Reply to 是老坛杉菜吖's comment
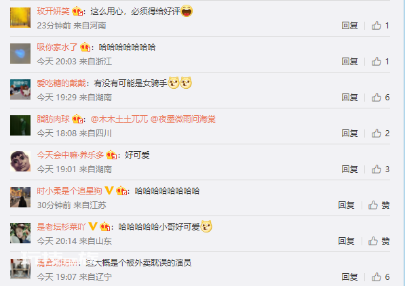Image resolution: width=405 pixels, height=286 pixels. [x=346, y=241]
